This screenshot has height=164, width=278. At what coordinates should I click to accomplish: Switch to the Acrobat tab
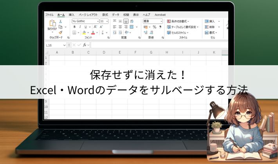(160, 15)
